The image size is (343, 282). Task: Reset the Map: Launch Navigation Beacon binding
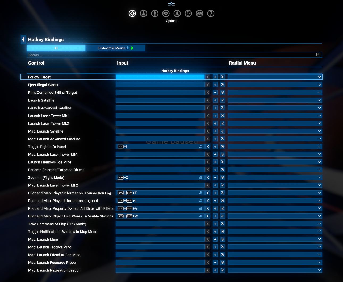[223, 270]
